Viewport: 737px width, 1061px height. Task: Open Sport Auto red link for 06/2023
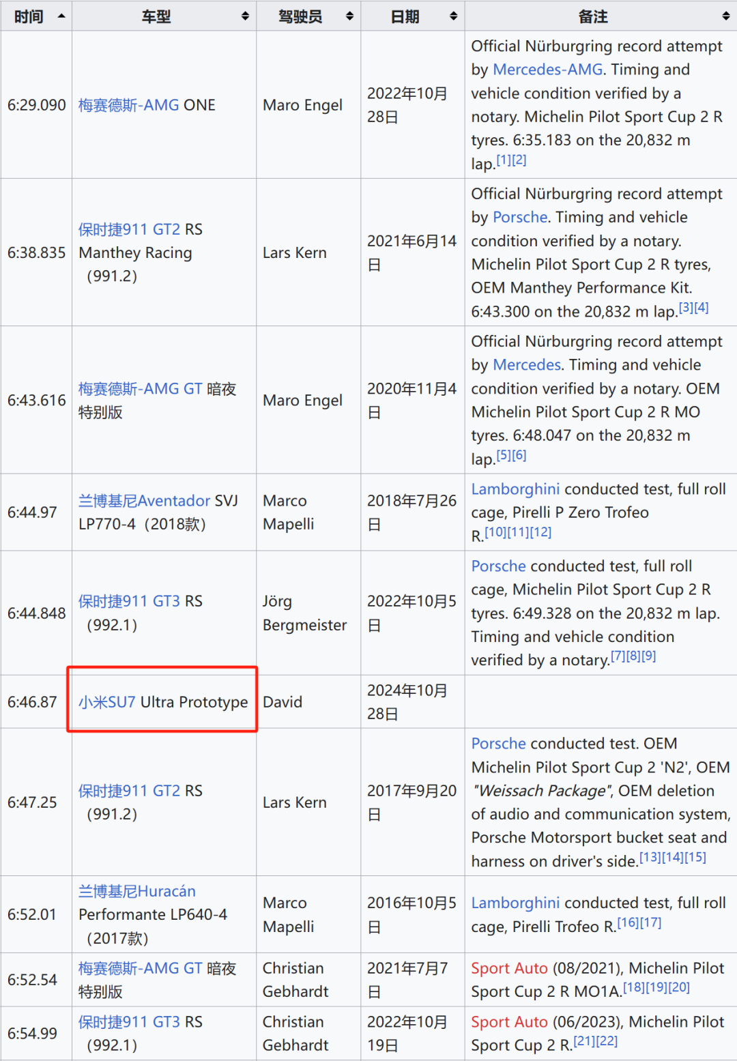click(x=510, y=1022)
